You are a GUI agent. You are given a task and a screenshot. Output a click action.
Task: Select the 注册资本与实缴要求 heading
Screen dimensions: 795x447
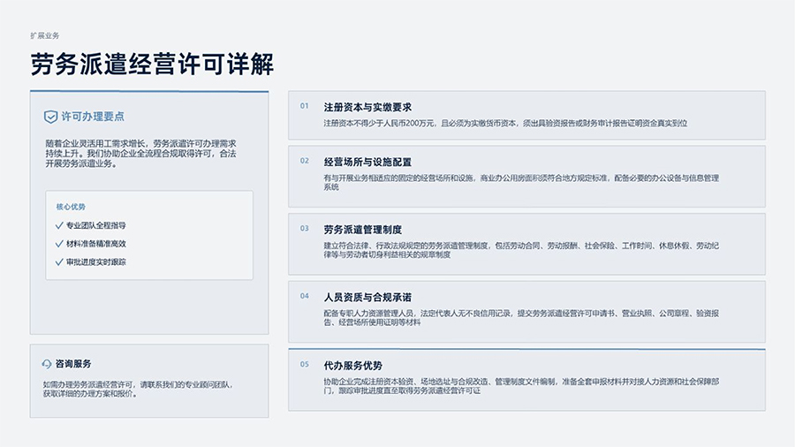[367, 108]
